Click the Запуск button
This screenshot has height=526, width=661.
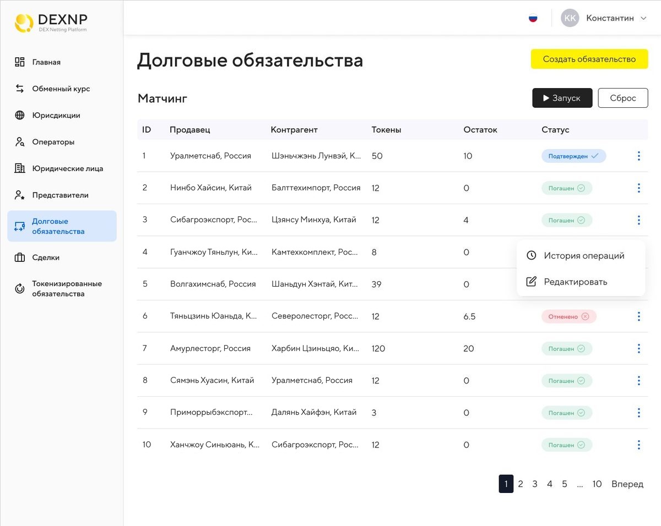pyautogui.click(x=562, y=98)
